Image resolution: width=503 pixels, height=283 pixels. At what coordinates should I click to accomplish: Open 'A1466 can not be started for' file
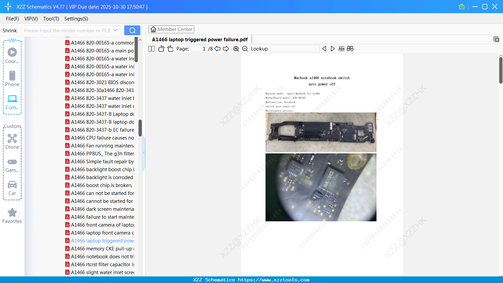tap(99, 193)
